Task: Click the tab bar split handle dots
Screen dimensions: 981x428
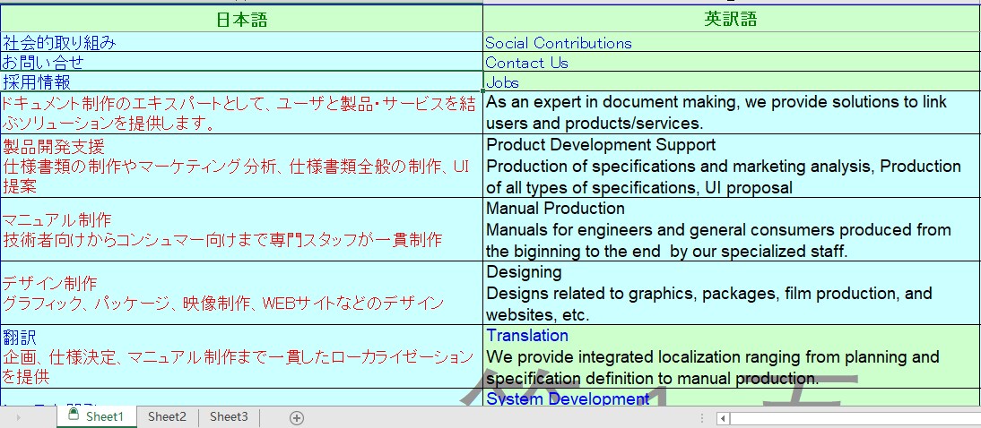Action: click(x=702, y=418)
